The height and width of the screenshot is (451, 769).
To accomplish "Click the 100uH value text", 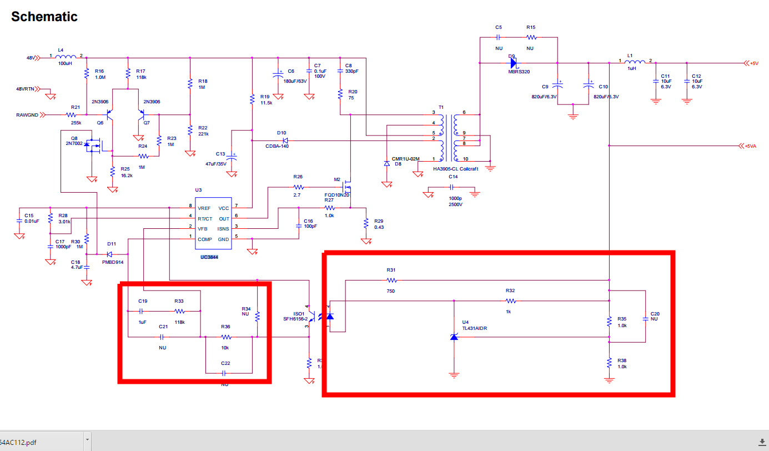I will point(65,63).
